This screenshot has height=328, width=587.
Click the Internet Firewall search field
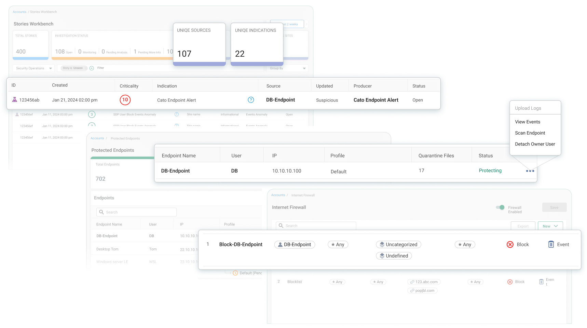point(316,225)
